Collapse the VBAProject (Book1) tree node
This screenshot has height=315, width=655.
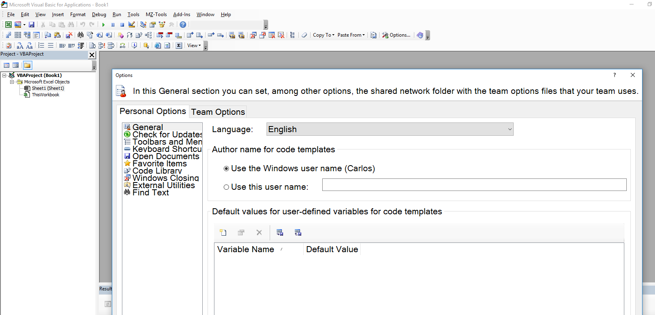[x=4, y=75]
